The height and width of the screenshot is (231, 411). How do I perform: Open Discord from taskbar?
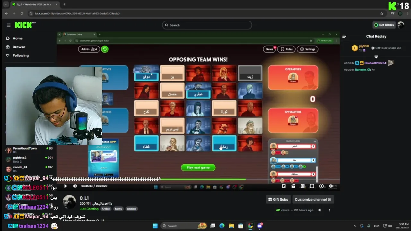260,226
